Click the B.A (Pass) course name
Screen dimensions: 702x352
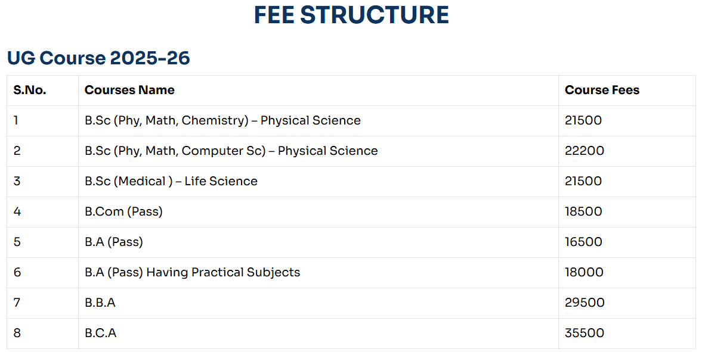(x=114, y=242)
